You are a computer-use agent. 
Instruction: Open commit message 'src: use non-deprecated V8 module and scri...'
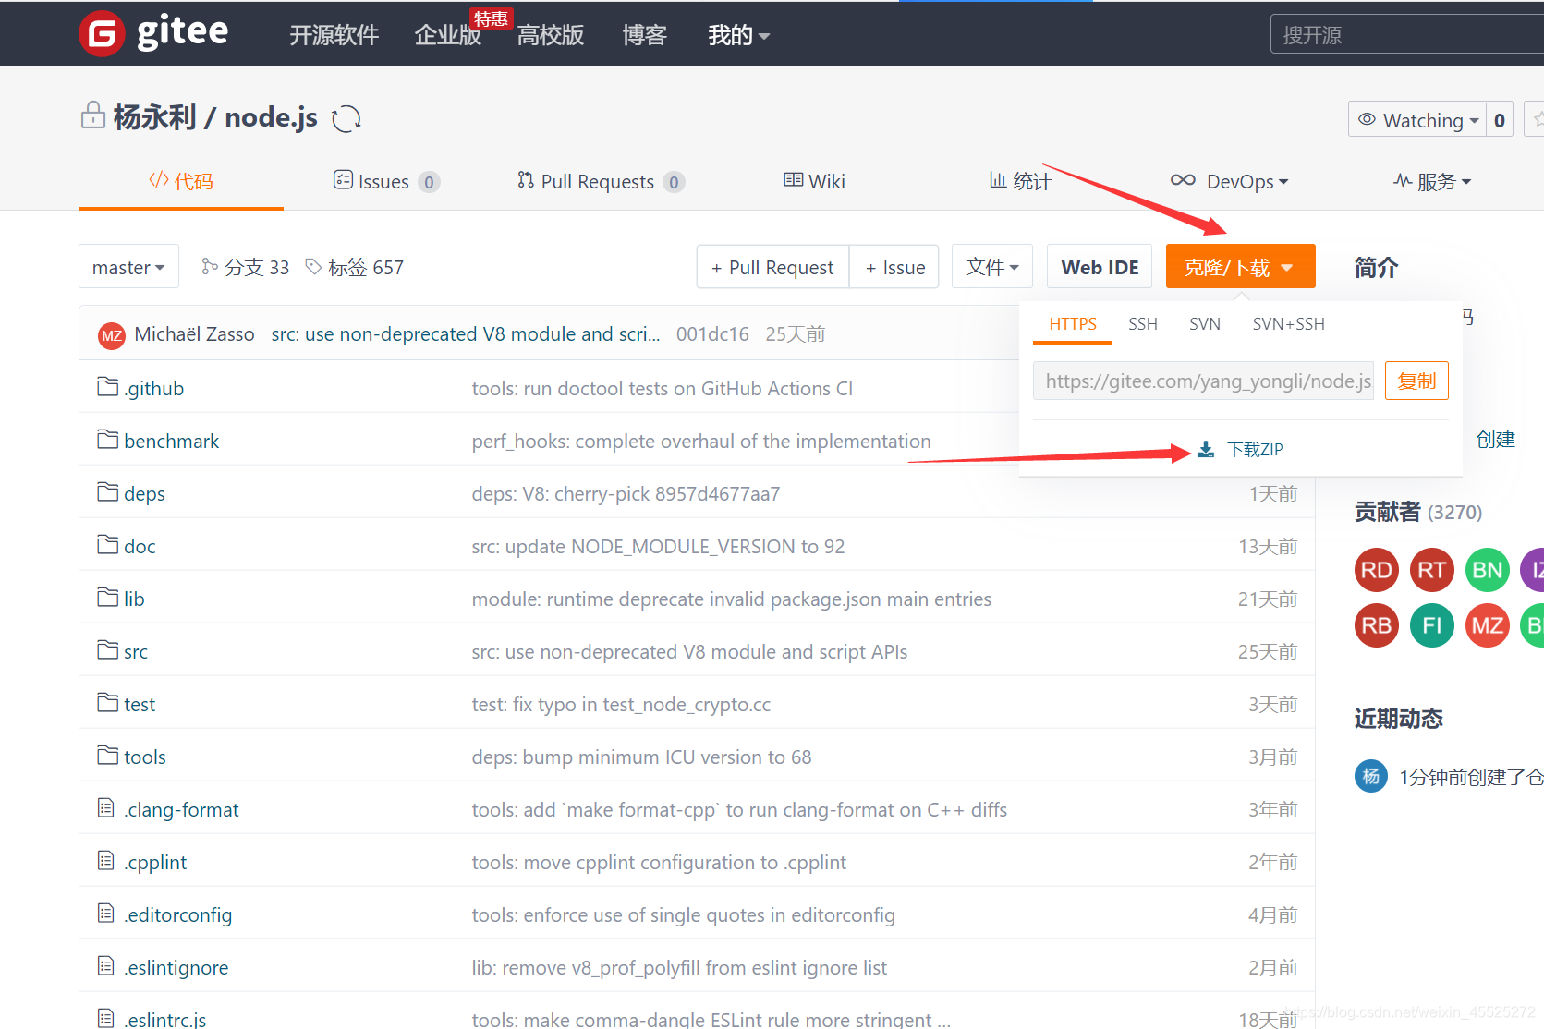[x=466, y=334]
